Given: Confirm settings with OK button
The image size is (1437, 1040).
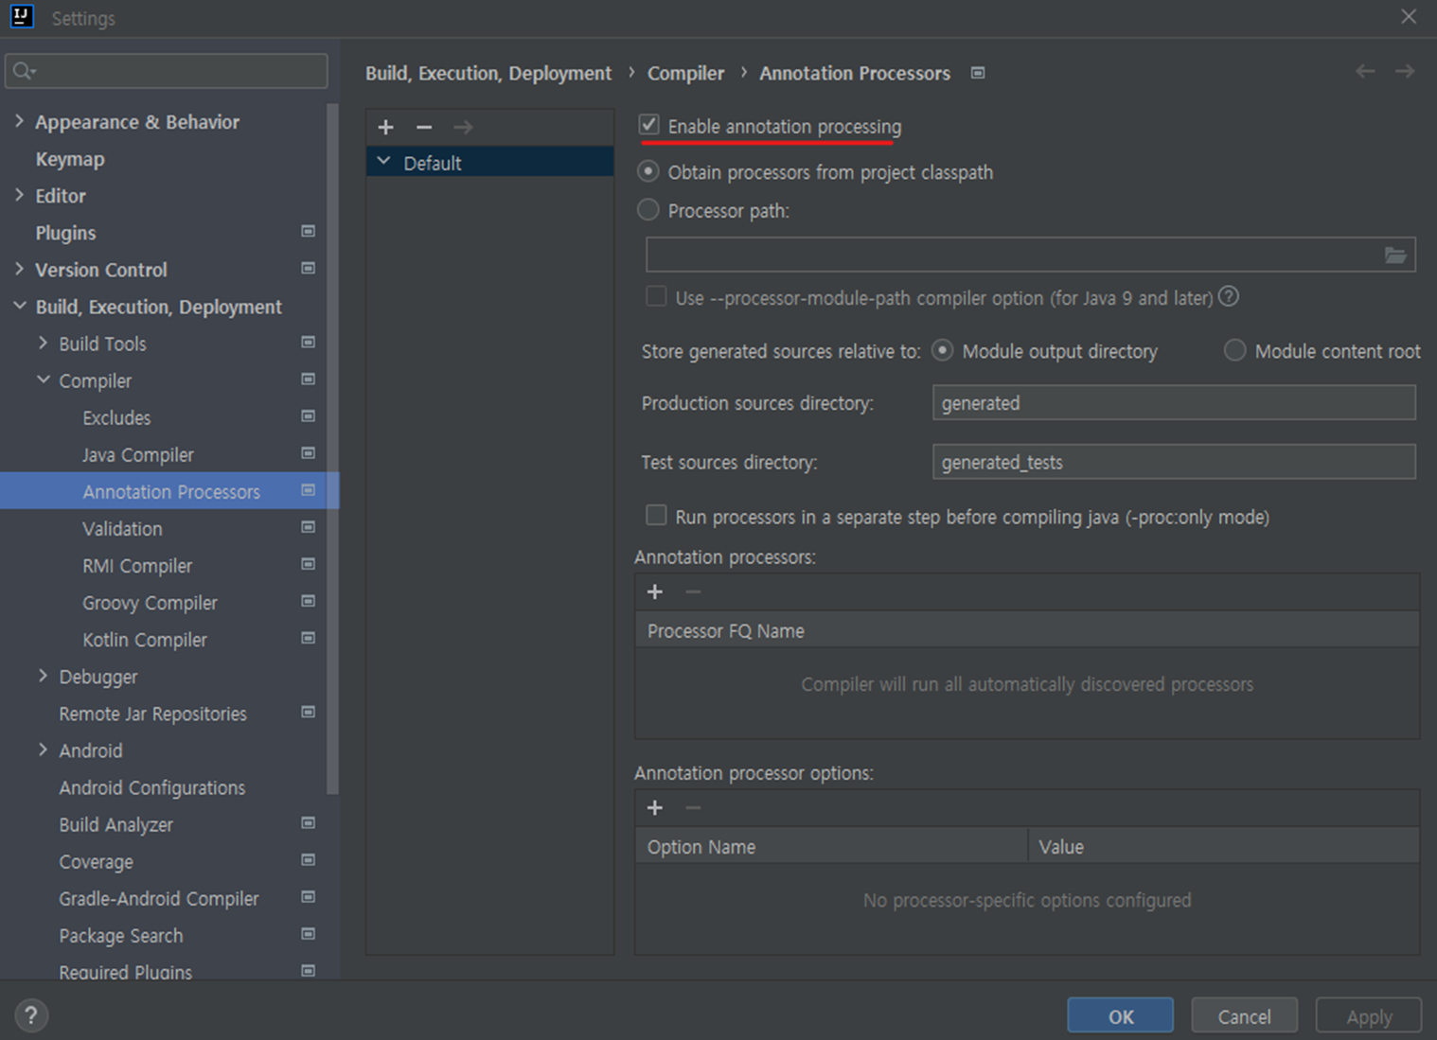Looking at the screenshot, I should click(1121, 1016).
